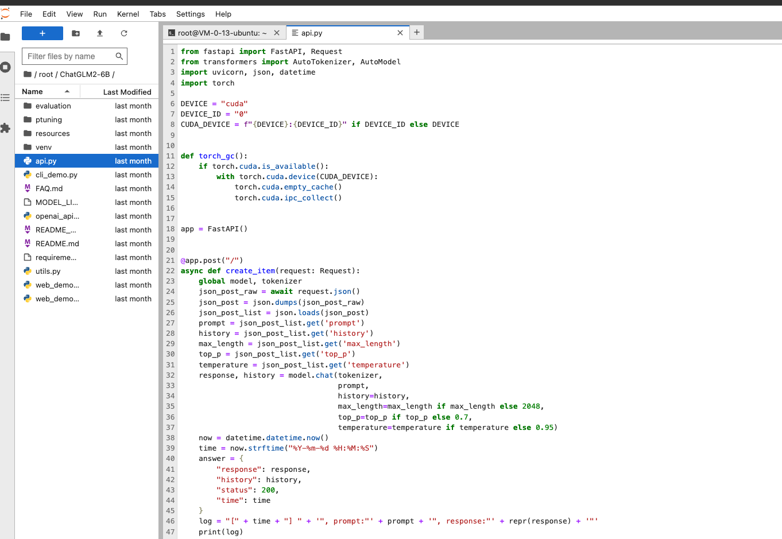This screenshot has width=782, height=539.
Task: Click markdown icon next to FAQ.md
Action: [x=27, y=188]
